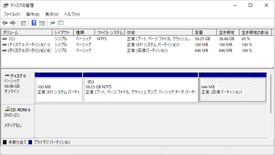Sort by the 容量 column header
This screenshot has height=155, width=275.
point(204,33)
